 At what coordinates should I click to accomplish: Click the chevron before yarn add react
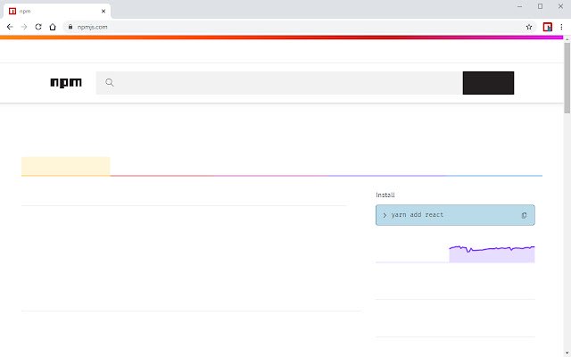pos(385,215)
